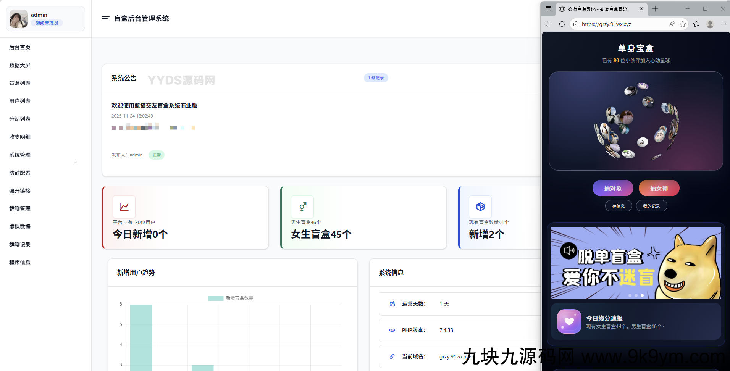The image size is (730, 371).
Task: Open 我的记录 in the mobile page
Action: pos(651,206)
